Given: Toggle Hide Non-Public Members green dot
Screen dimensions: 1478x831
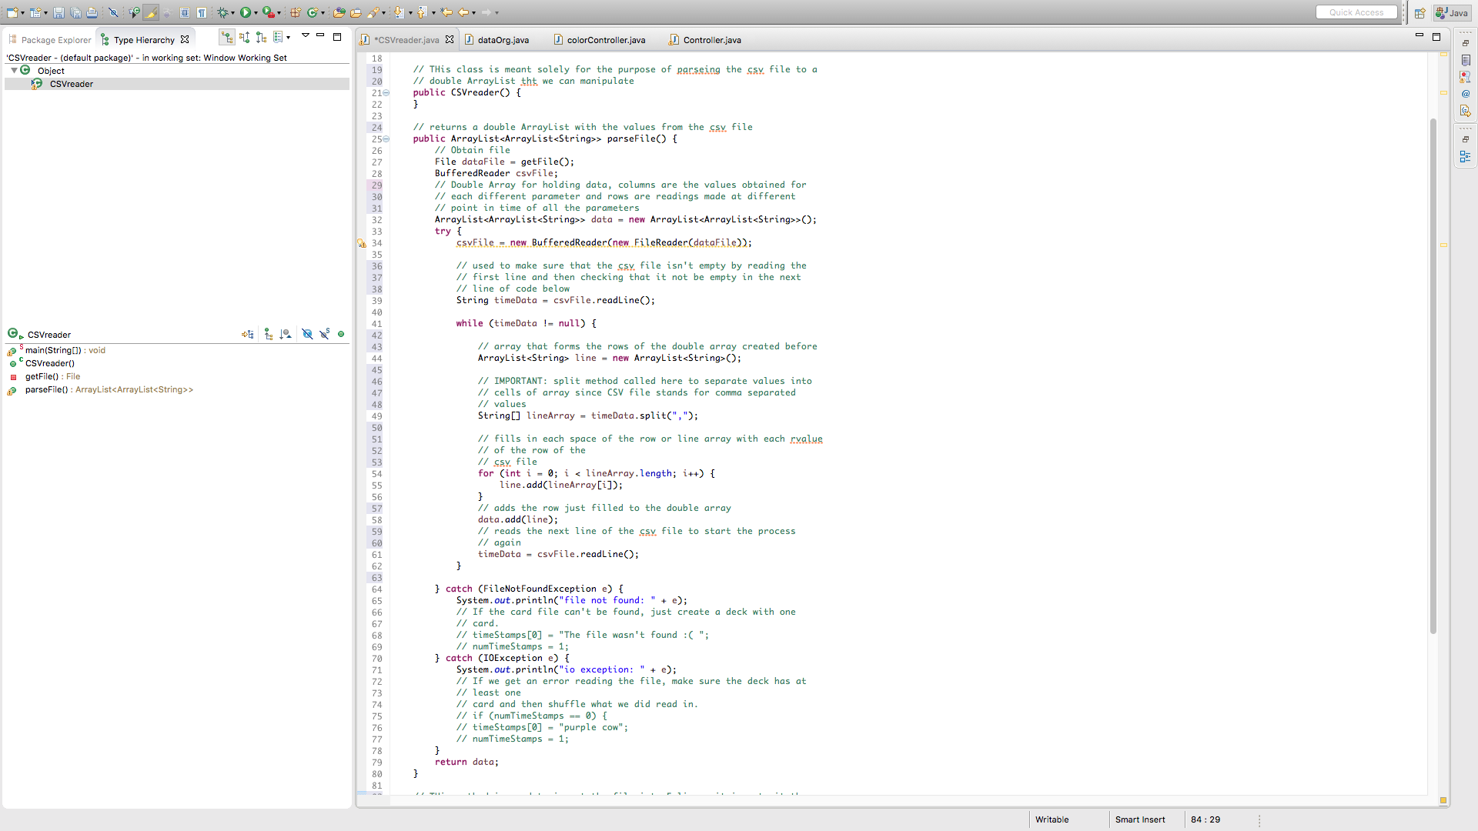Looking at the screenshot, I should (341, 334).
